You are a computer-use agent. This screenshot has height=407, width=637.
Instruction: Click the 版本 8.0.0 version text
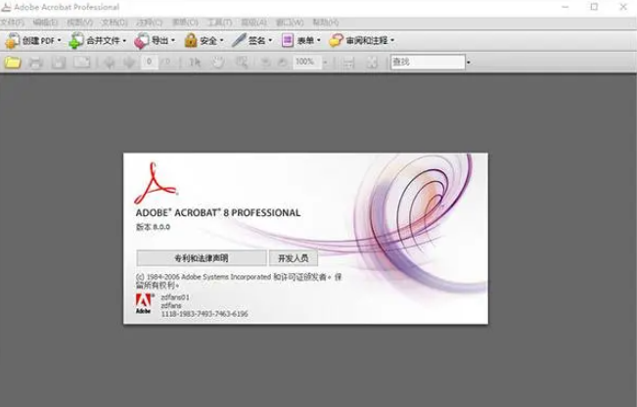tap(153, 227)
